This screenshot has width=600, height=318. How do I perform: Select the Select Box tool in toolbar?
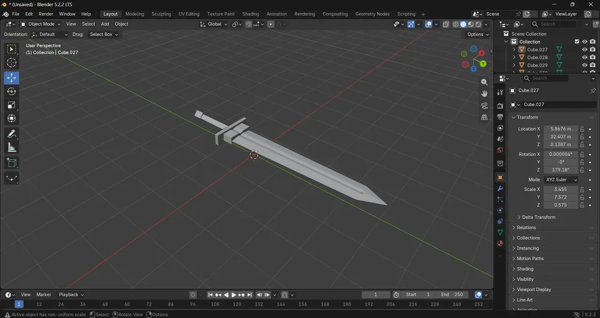12,49
